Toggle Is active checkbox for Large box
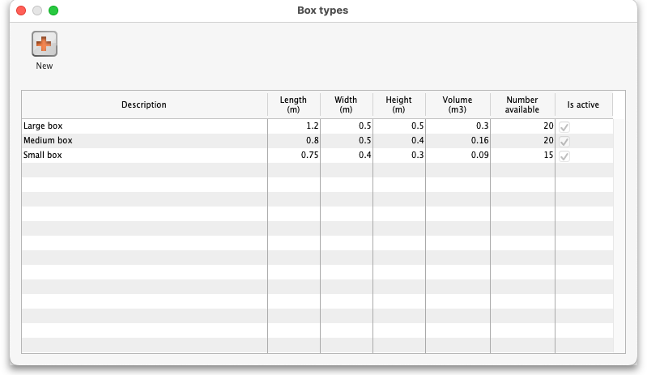The height and width of the screenshot is (375, 647). pos(564,127)
